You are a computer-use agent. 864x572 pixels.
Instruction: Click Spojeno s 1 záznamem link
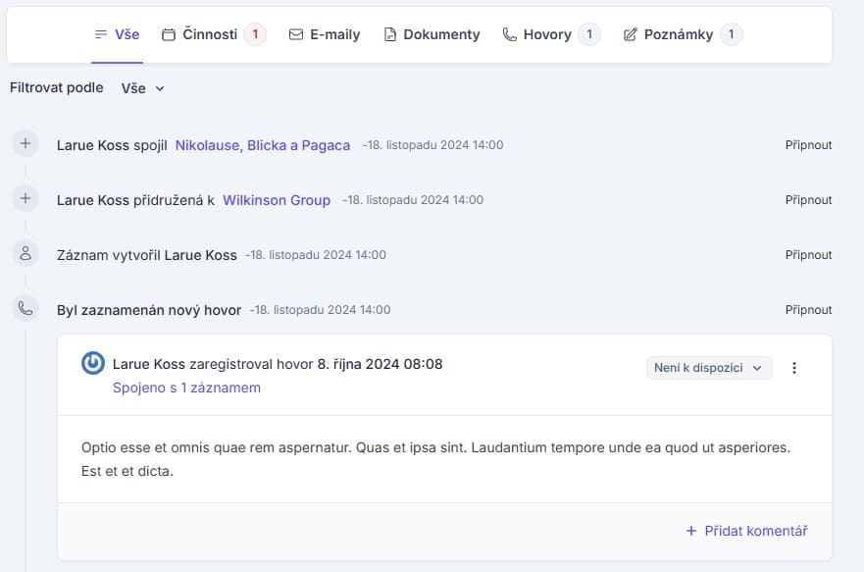pos(186,388)
